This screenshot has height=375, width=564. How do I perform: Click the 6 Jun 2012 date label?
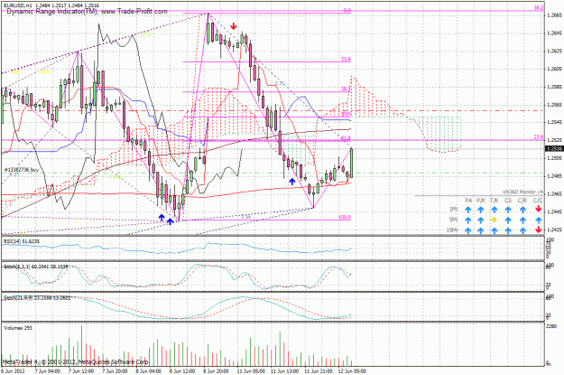14,370
